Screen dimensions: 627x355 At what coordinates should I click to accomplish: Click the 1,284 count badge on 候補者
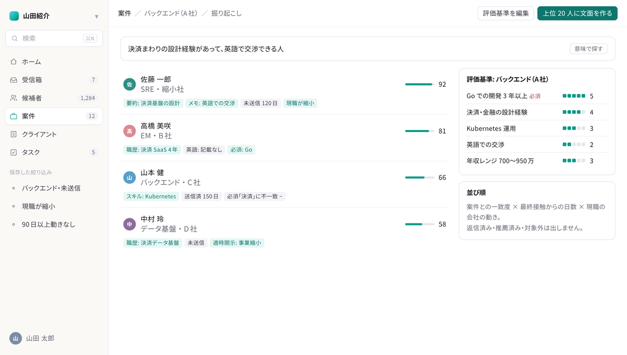(87, 98)
